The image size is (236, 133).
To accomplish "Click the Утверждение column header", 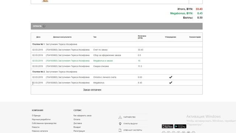I will (x=170, y=37).
